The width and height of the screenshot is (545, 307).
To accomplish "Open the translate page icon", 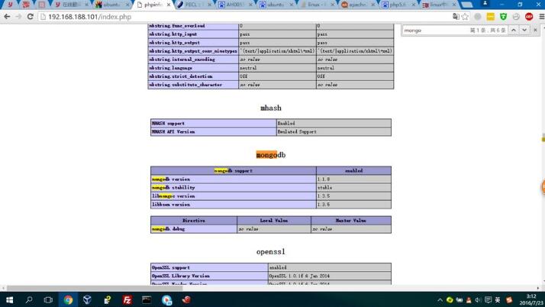I will (456, 16).
